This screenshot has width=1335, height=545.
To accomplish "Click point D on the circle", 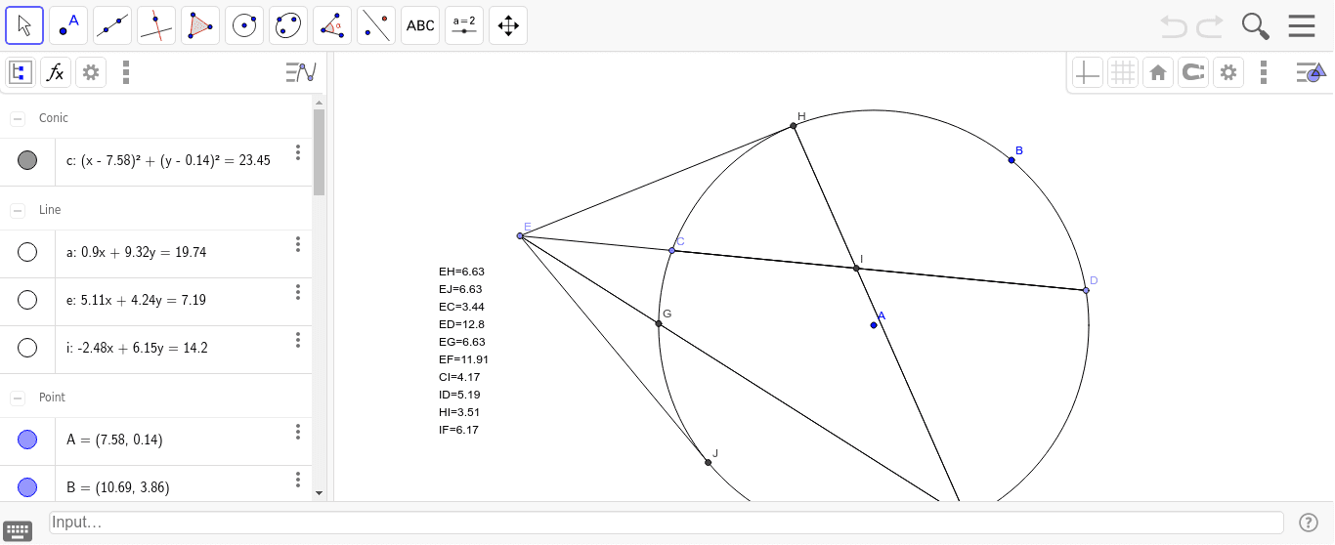I will (x=1086, y=290).
